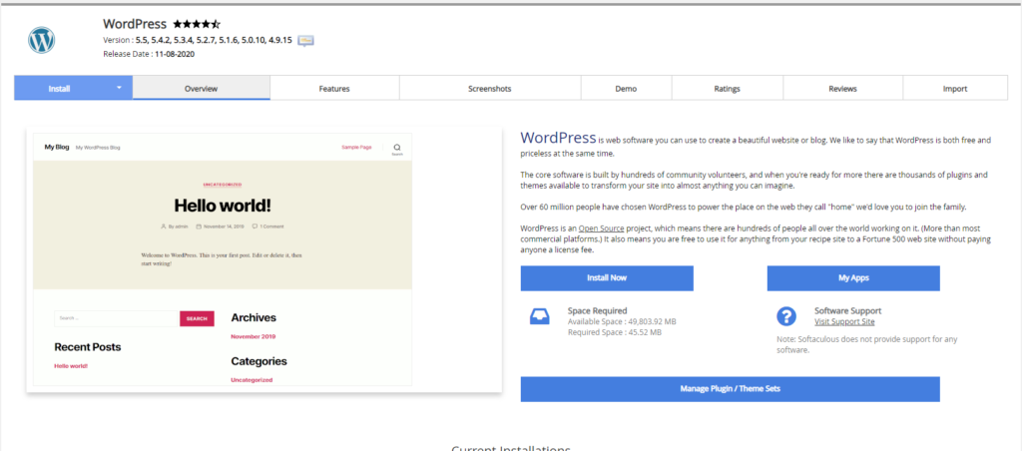1022x451 pixels.
Task: Open the Features tab
Action: pos(334,89)
